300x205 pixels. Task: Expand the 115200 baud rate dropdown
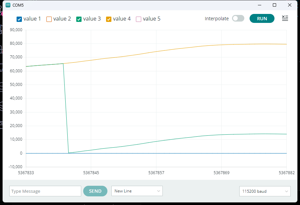click(x=265, y=191)
